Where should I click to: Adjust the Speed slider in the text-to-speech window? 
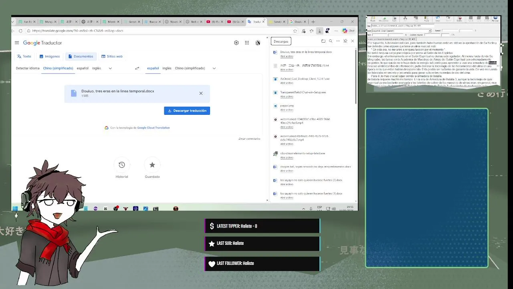coord(457,31)
